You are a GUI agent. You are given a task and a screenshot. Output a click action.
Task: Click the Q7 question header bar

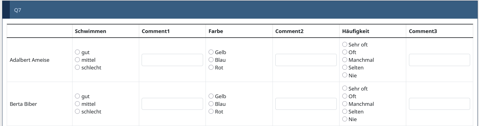click(239, 10)
